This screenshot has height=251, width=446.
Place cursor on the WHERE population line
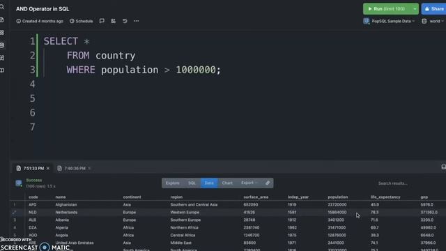144,70
